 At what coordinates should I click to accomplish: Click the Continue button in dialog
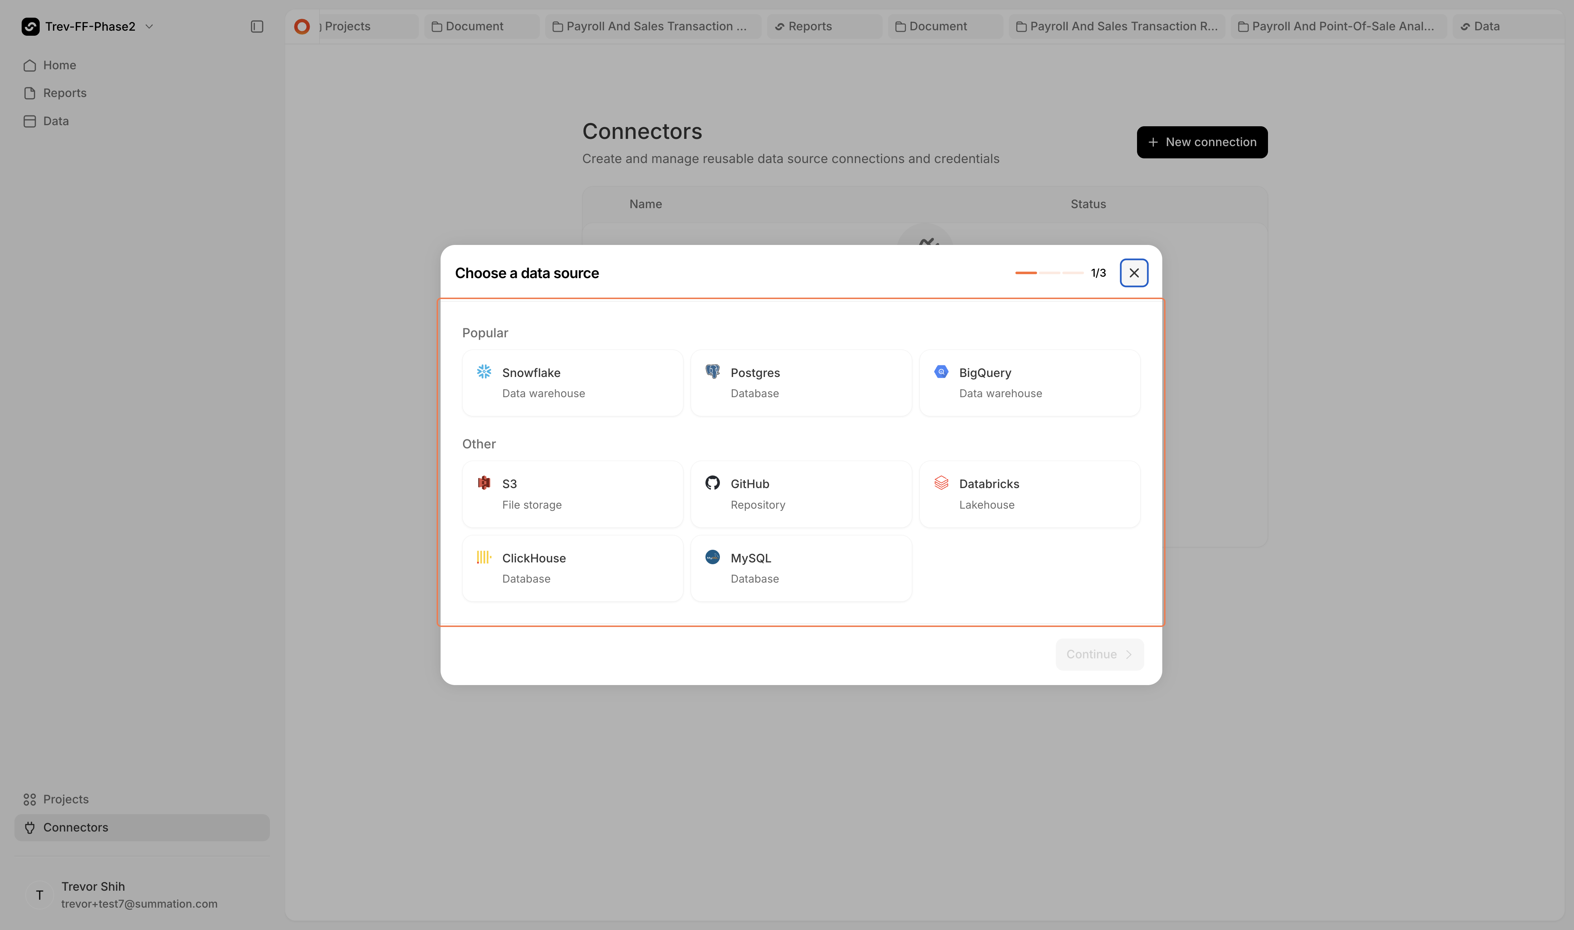[x=1099, y=654]
